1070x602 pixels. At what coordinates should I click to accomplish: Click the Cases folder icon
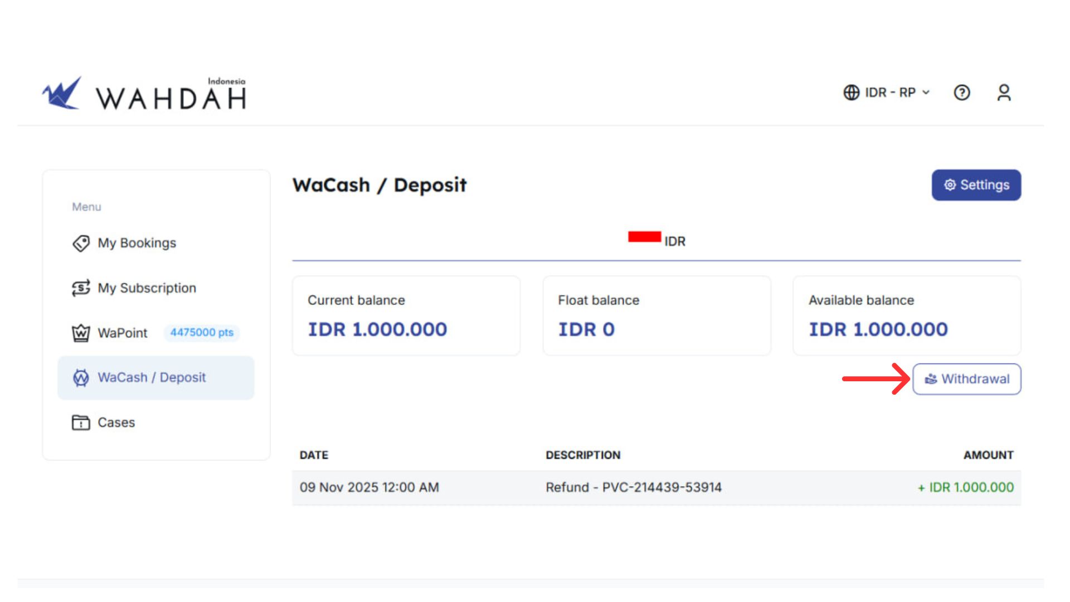coord(81,423)
